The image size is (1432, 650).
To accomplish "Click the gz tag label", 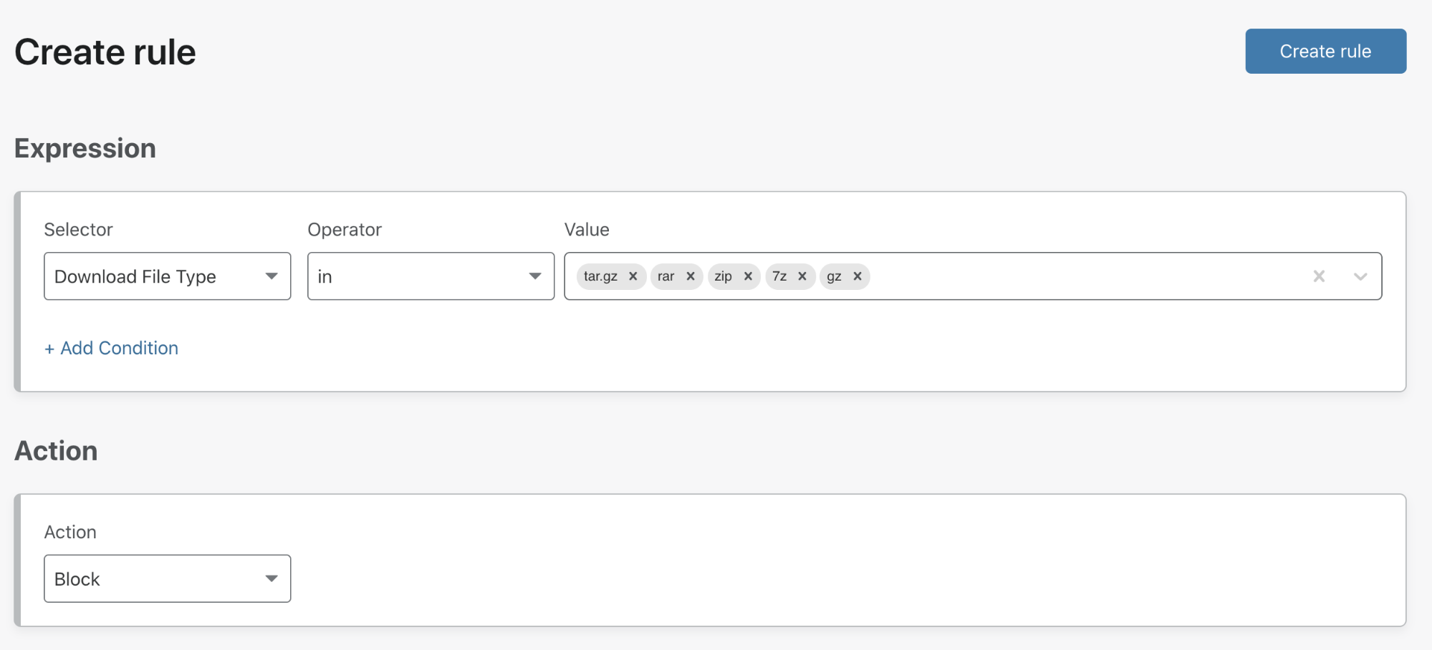I will point(834,276).
